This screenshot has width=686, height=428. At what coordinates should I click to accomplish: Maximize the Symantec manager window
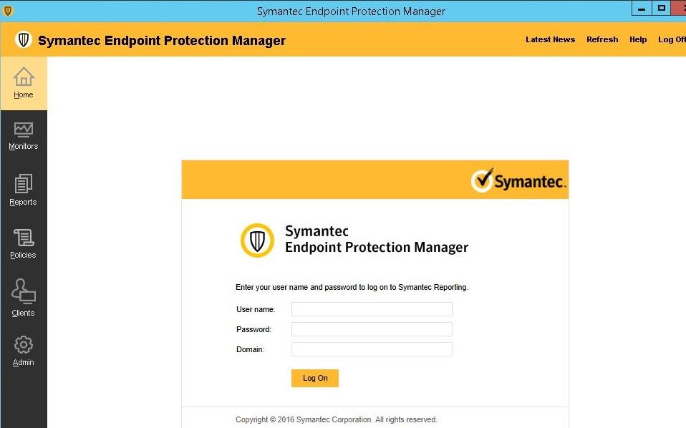click(662, 9)
